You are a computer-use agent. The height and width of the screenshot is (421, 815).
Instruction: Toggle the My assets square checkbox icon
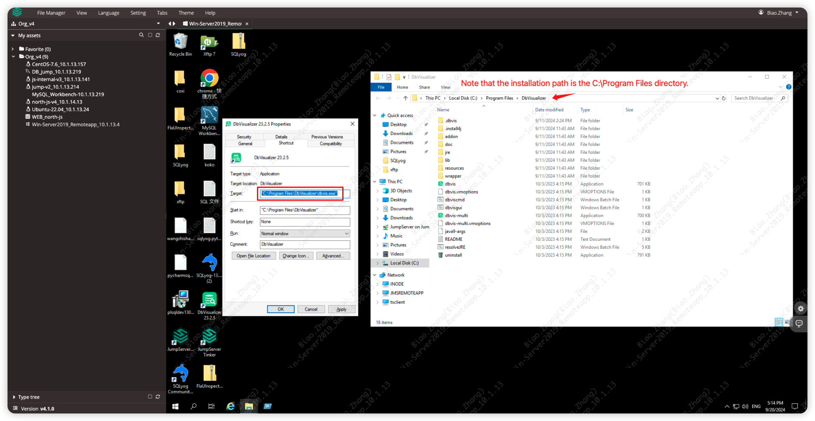click(150, 35)
